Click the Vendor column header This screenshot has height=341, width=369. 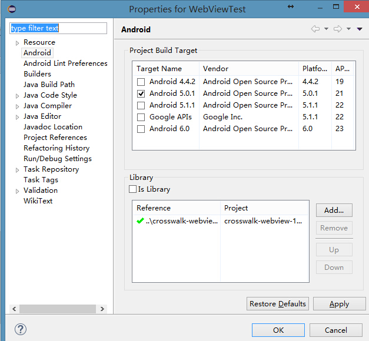[249, 68]
